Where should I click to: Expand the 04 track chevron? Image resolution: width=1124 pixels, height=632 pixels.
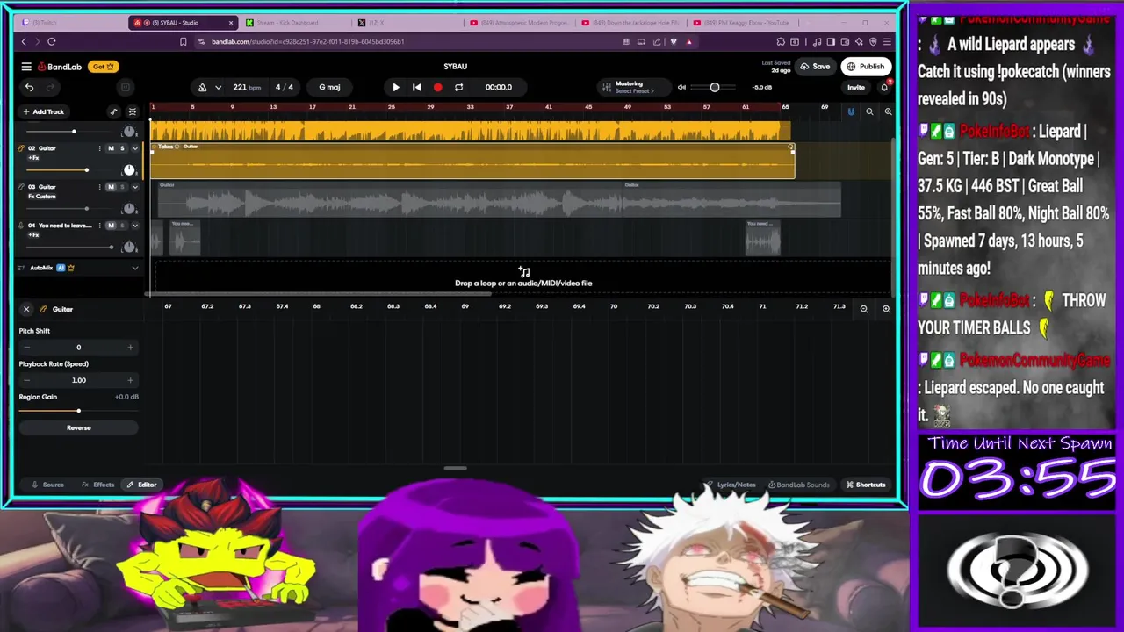[134, 226]
